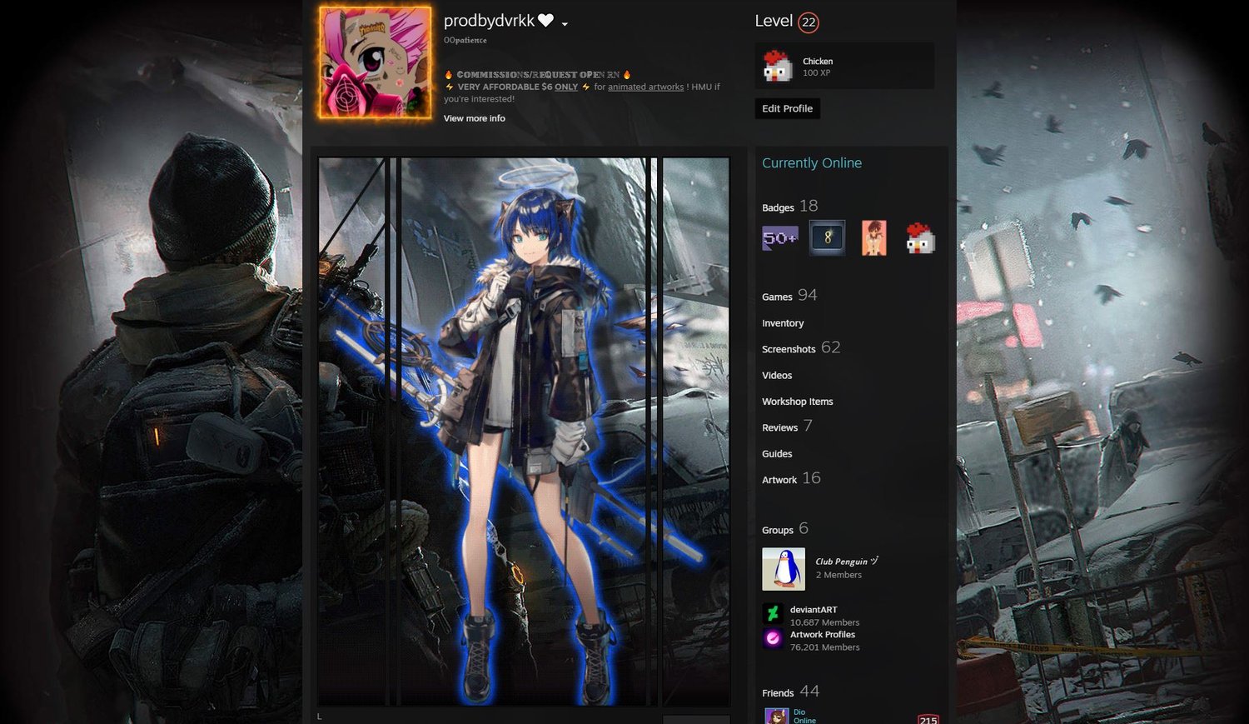The image size is (1249, 724).
Task: Open the Inventory link
Action: (x=783, y=323)
